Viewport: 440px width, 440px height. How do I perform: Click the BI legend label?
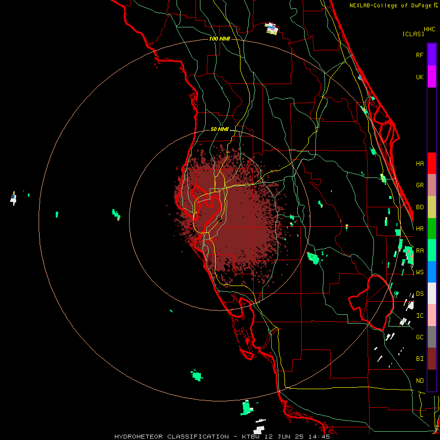pos(419,359)
